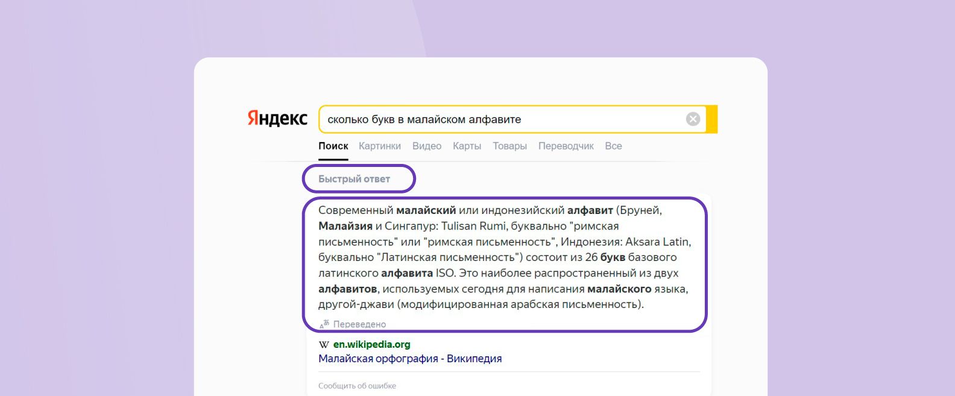This screenshot has width=955, height=396.
Task: Open the en.wikipedia.org source link
Action: click(x=371, y=345)
